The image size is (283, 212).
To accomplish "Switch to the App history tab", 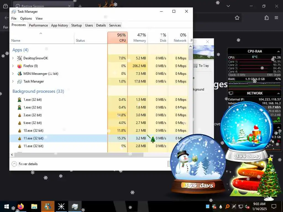I will [60, 25].
